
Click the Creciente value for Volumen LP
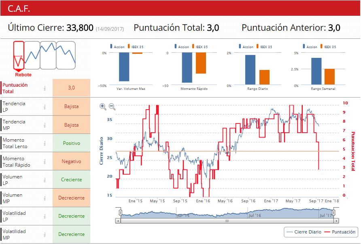(71, 180)
